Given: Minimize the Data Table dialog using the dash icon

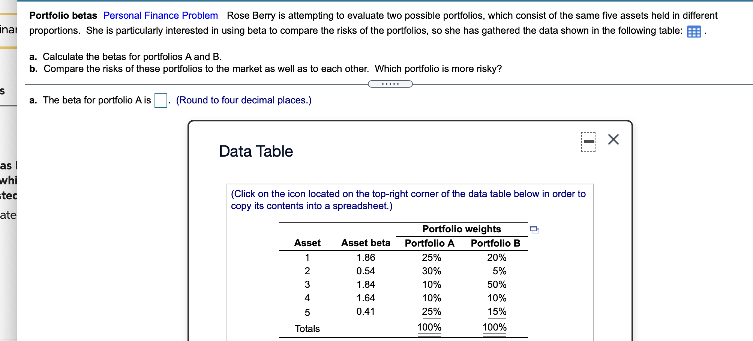Looking at the screenshot, I should click(x=588, y=141).
